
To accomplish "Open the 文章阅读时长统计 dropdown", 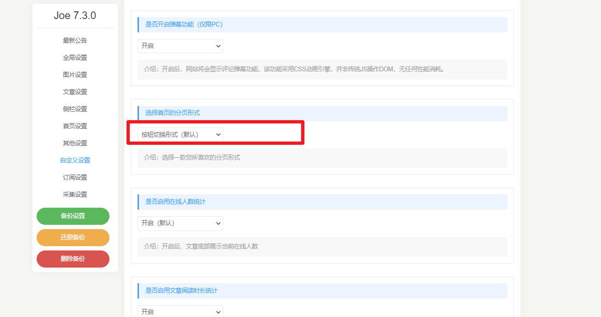I will coord(180,312).
